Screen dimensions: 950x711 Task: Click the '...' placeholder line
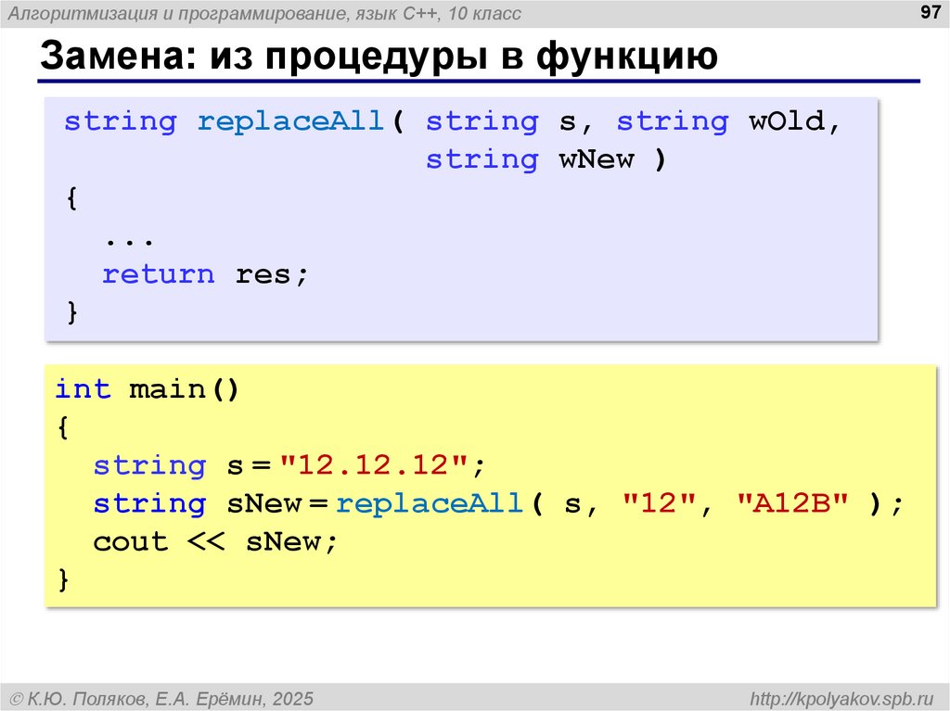pyautogui.click(x=129, y=241)
